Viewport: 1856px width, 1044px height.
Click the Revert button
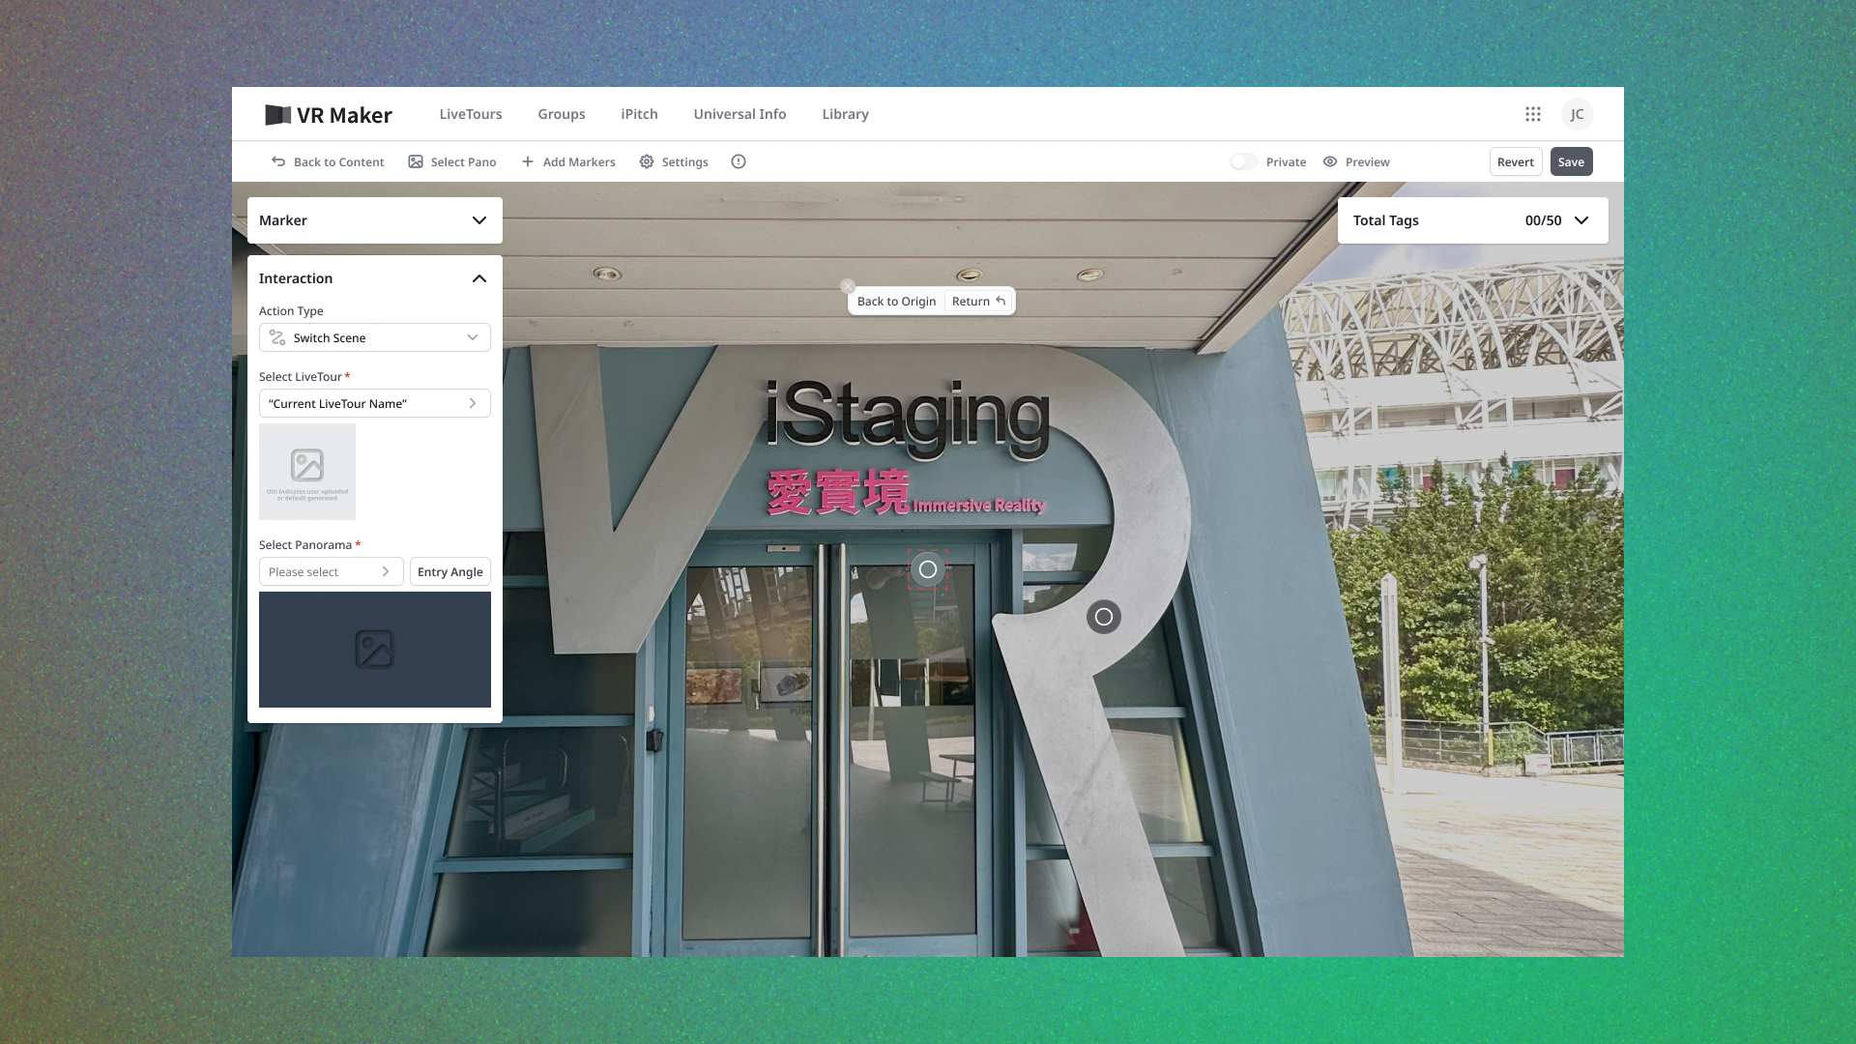tap(1516, 161)
